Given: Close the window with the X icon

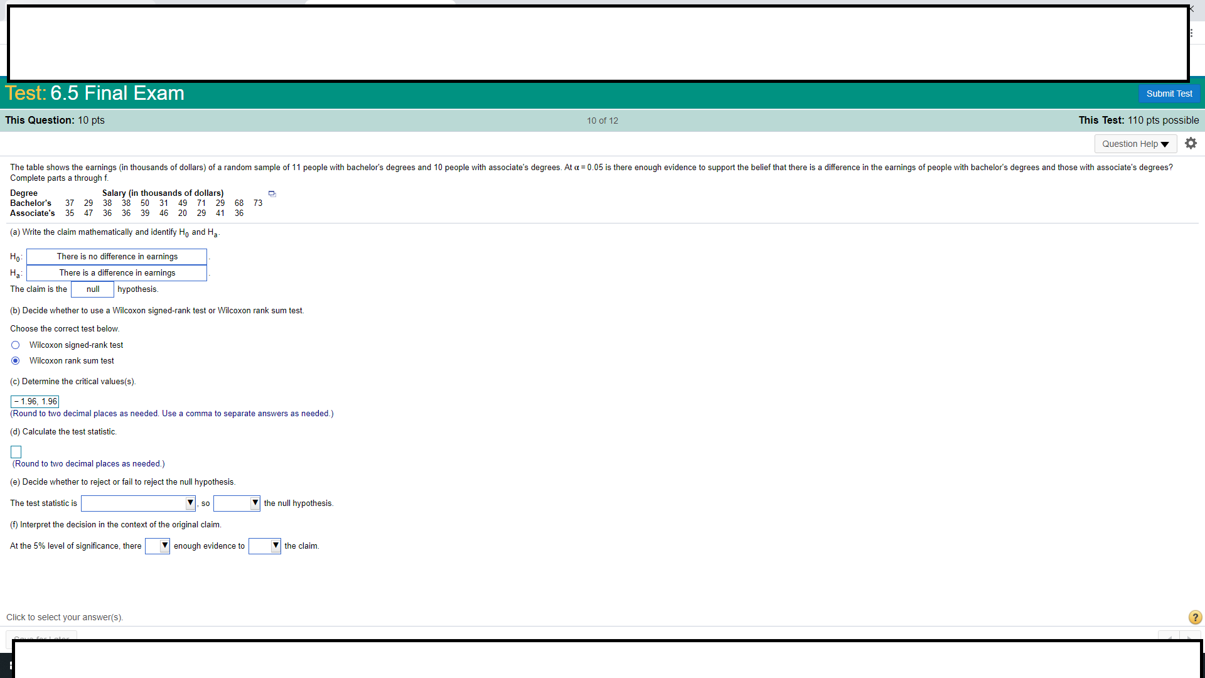Looking at the screenshot, I should [1192, 8].
